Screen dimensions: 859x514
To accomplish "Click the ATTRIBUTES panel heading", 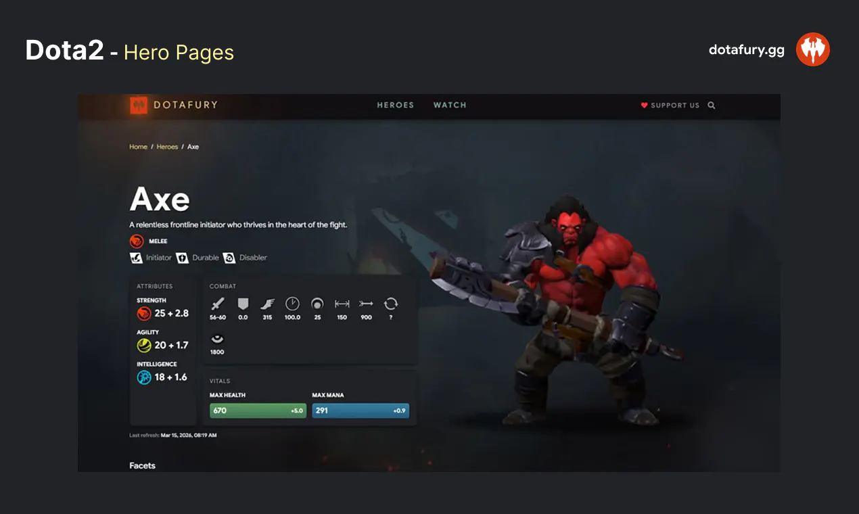I will click(154, 286).
